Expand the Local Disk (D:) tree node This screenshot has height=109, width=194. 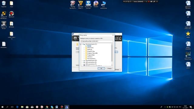(x=82, y=61)
